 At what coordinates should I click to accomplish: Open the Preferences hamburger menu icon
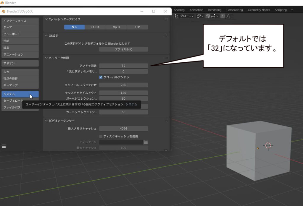[4, 146]
